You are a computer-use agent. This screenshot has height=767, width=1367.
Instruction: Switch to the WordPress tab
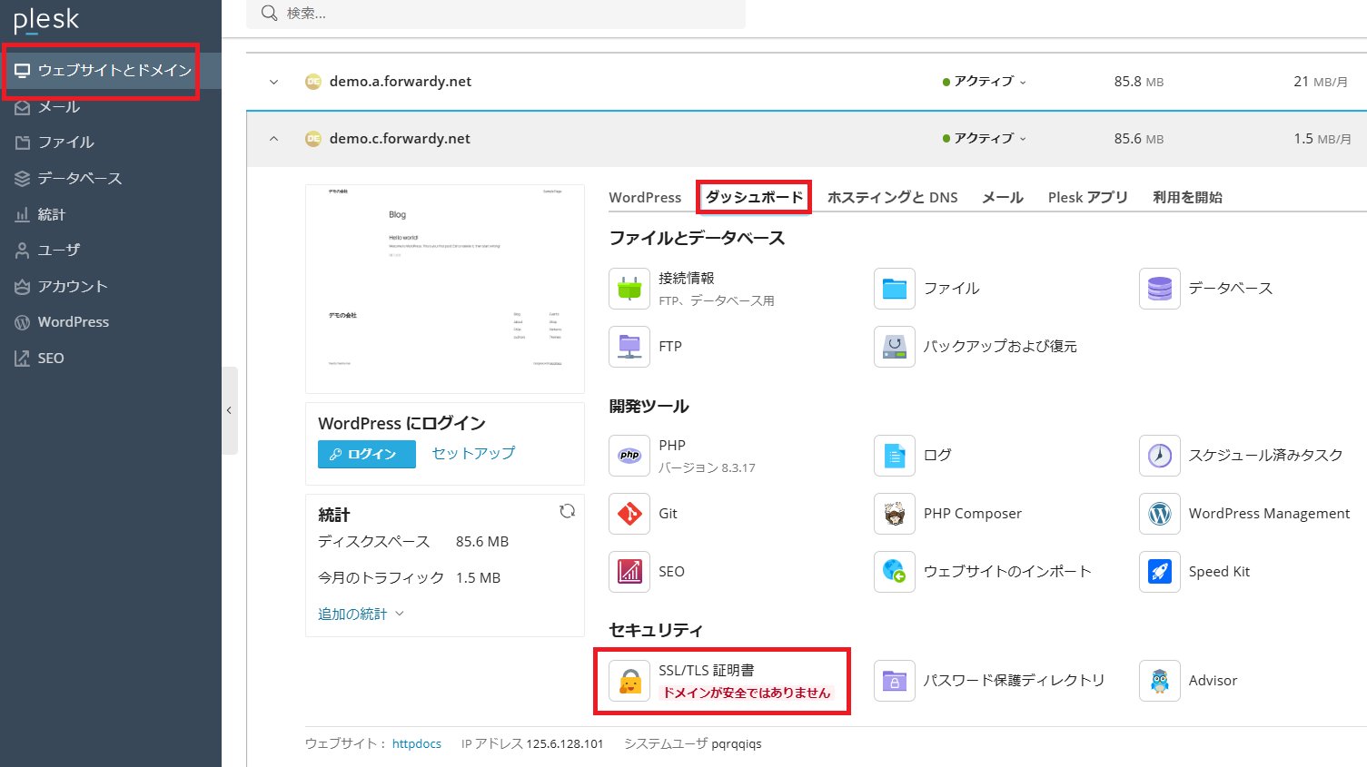[645, 198]
